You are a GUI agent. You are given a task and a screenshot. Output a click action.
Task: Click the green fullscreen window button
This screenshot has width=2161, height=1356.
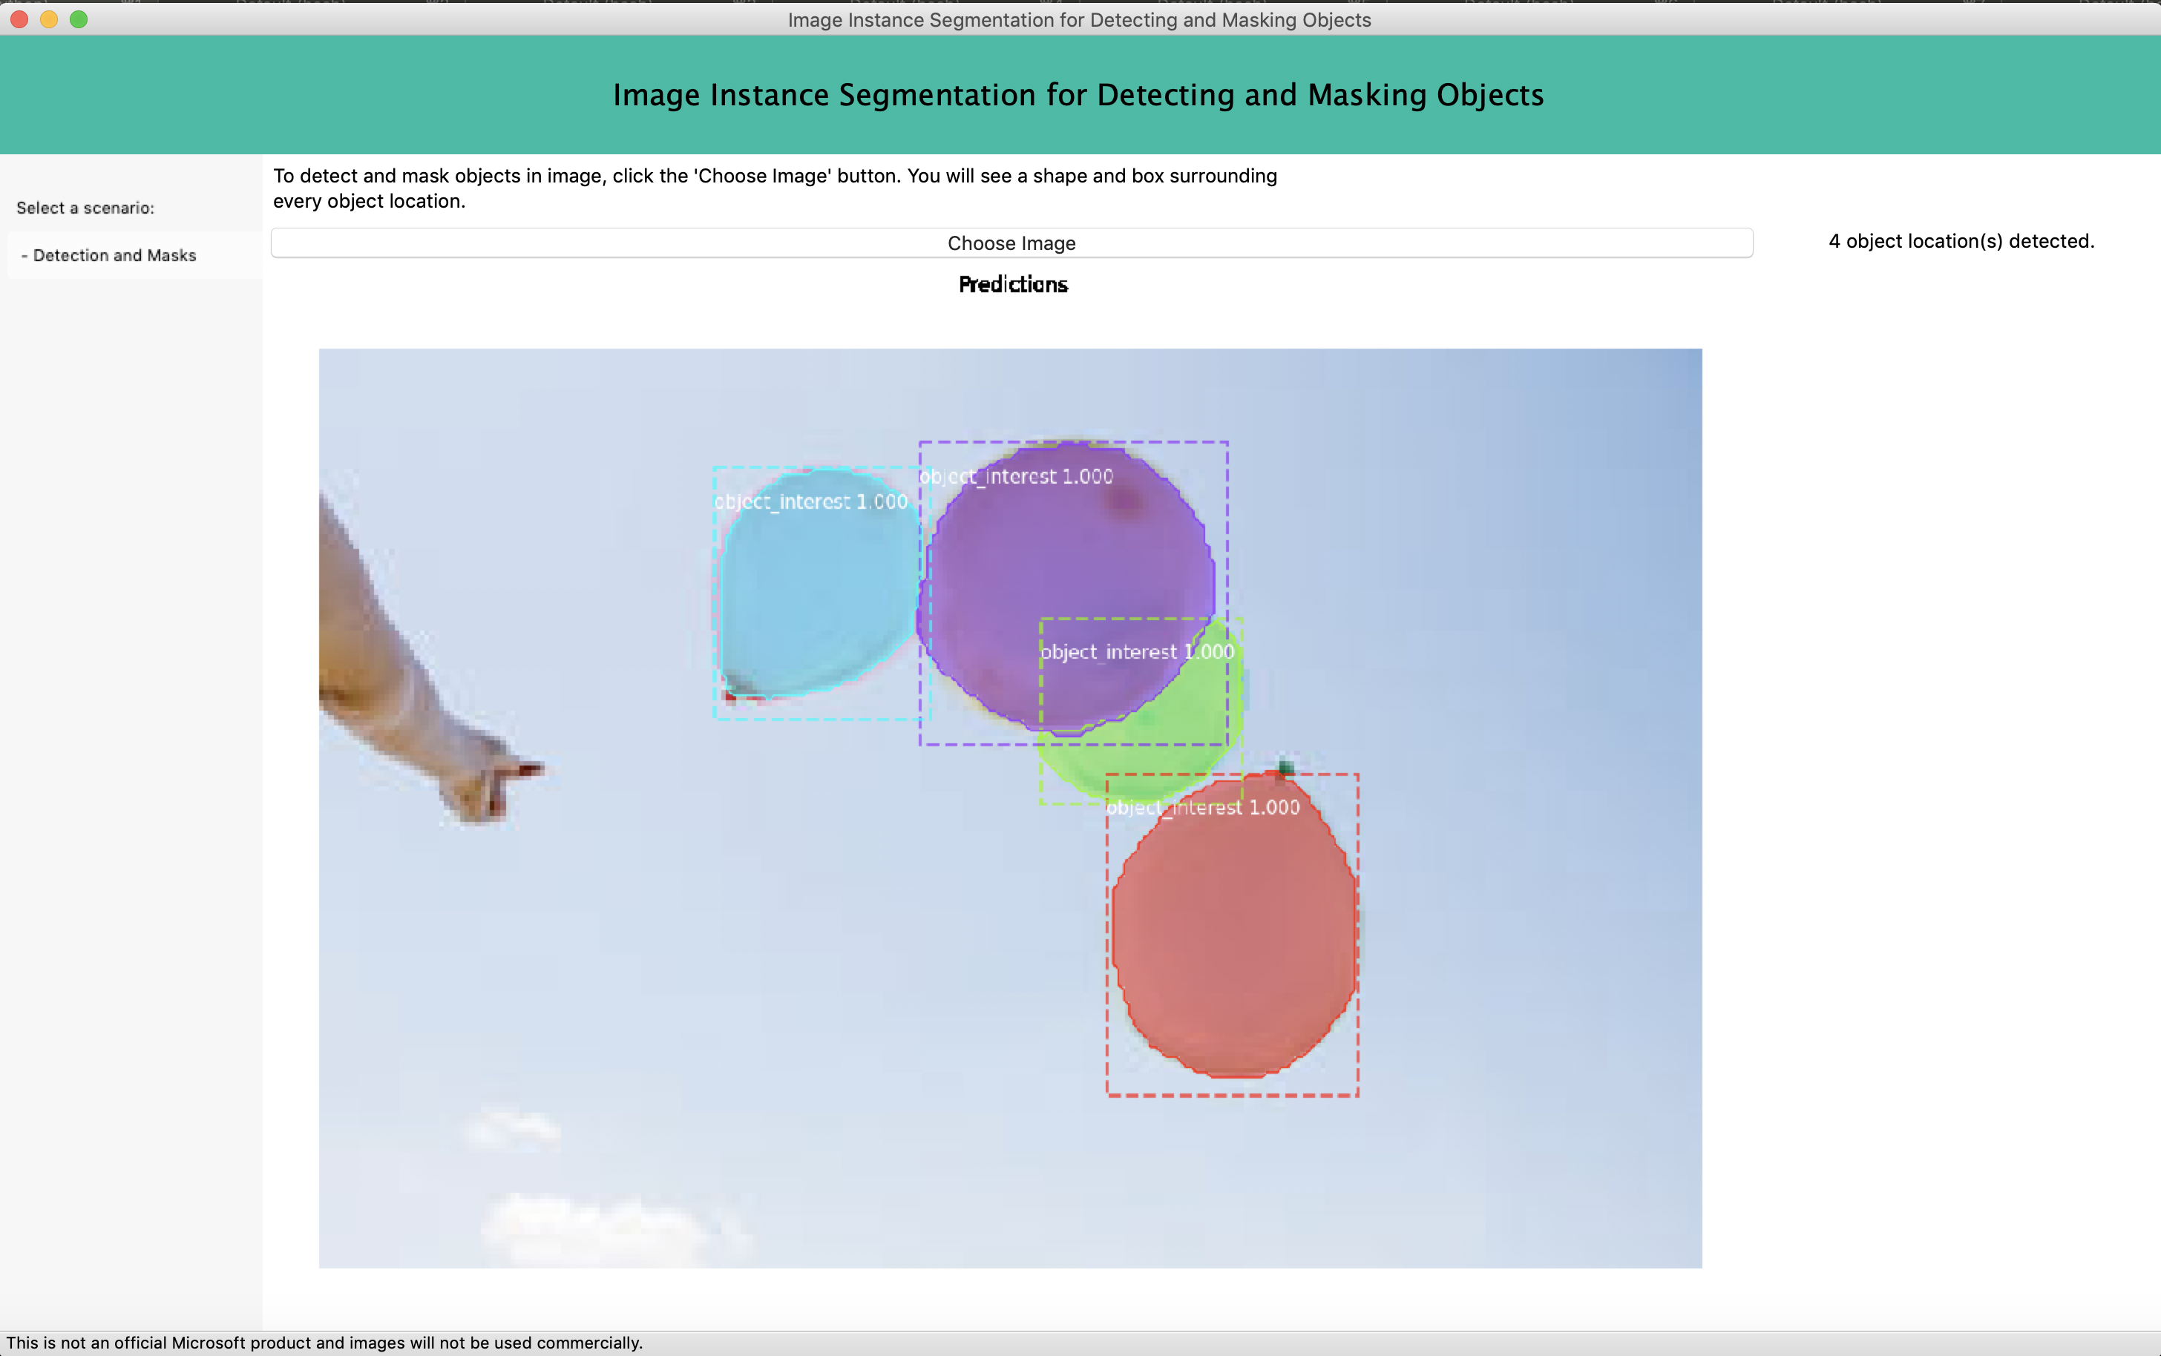click(x=79, y=19)
